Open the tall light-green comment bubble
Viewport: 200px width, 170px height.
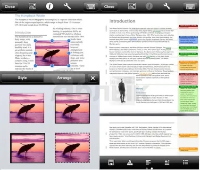[x=188, y=99]
